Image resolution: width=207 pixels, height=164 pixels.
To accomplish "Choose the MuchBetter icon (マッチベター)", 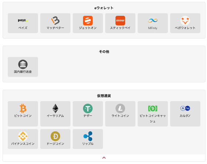I will click(x=55, y=20).
